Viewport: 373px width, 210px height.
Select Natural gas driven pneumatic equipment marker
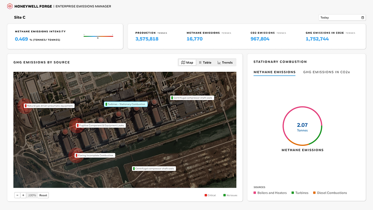coord(49,106)
